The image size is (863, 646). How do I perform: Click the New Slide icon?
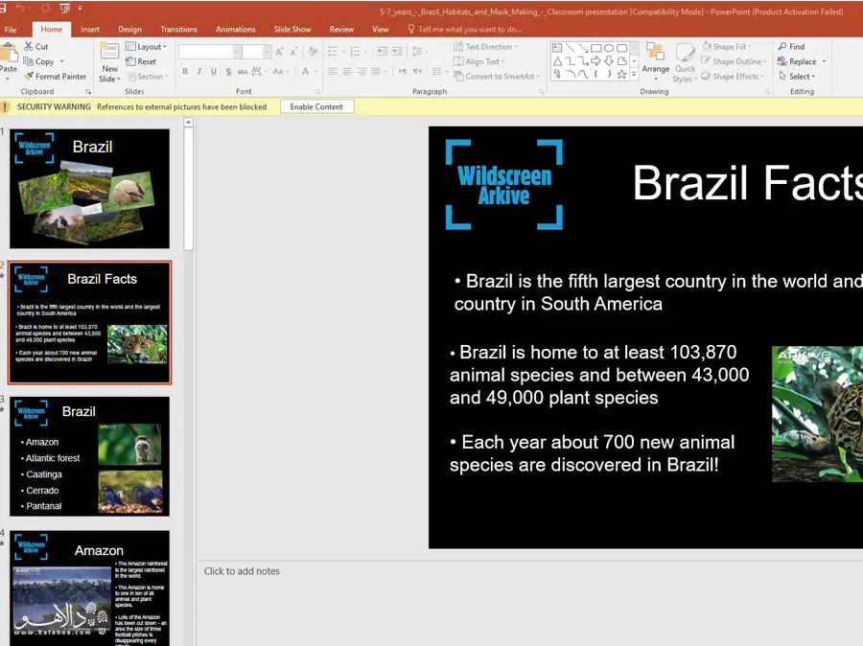click(109, 53)
